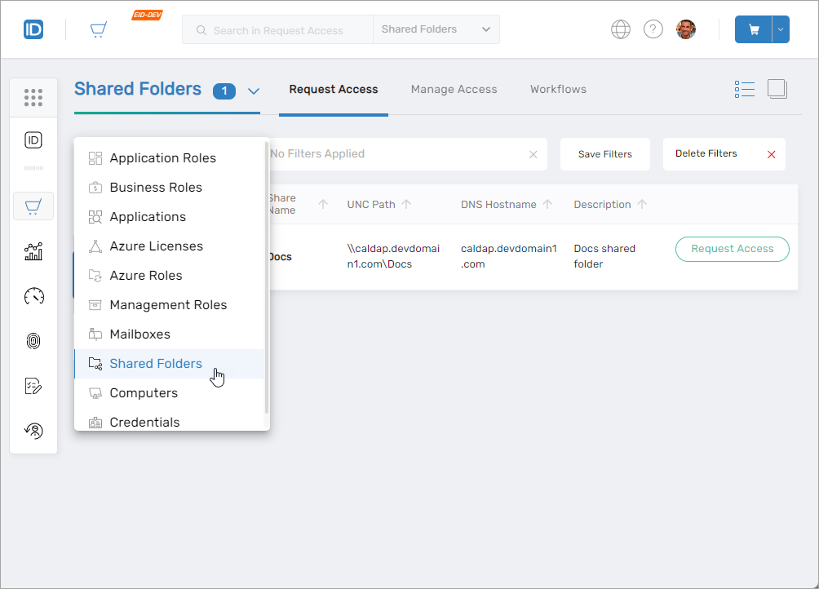Viewport: 819px width, 589px height.
Task: Collapse the Shared Folders title chevron
Action: point(253,91)
